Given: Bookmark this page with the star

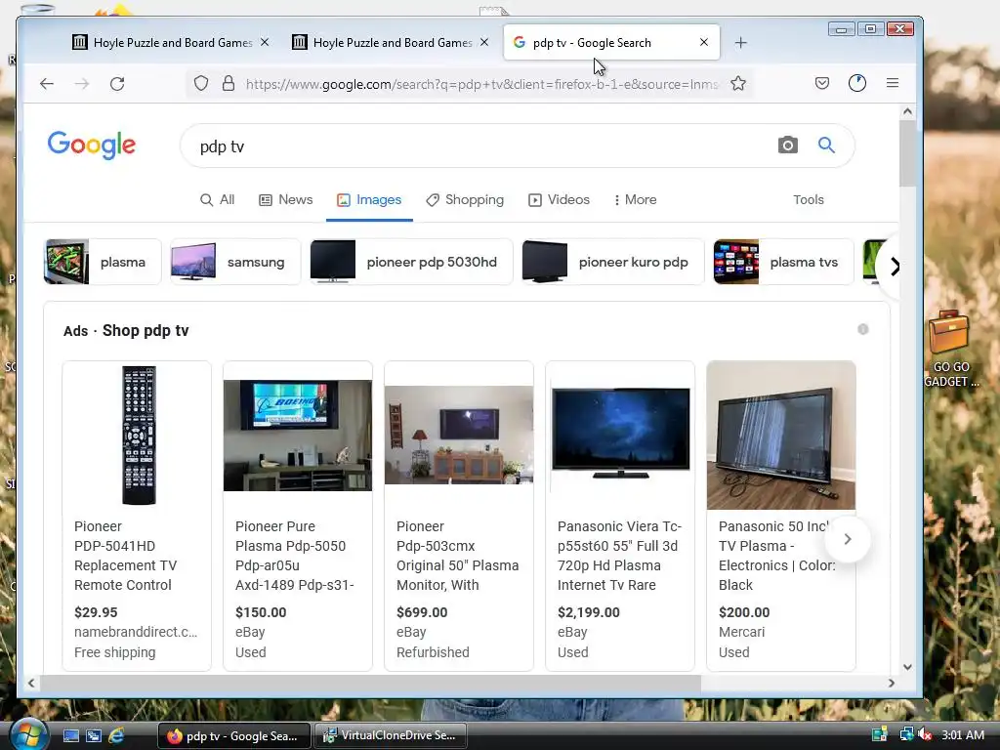Looking at the screenshot, I should (738, 84).
